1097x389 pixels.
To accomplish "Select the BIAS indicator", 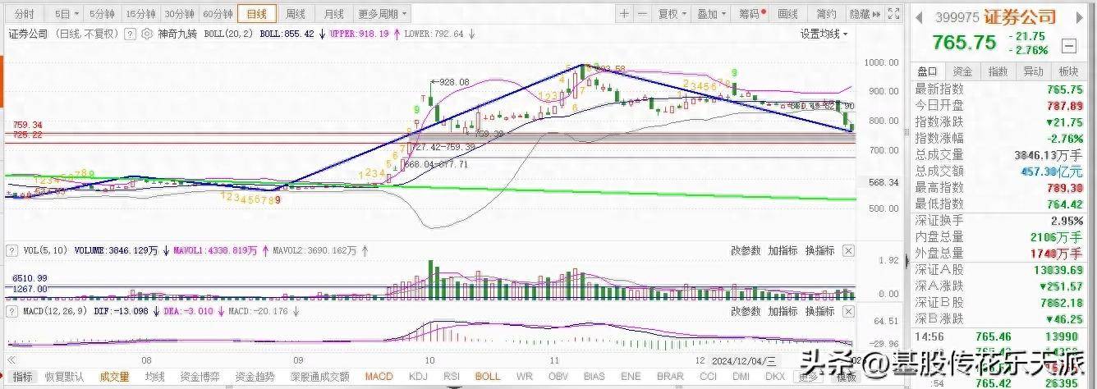I will [596, 377].
